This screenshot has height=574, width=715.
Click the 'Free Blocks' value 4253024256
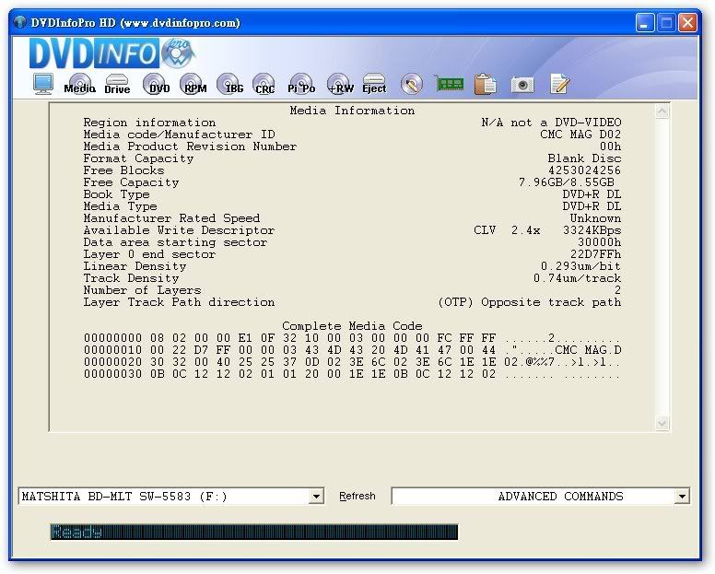coord(584,170)
